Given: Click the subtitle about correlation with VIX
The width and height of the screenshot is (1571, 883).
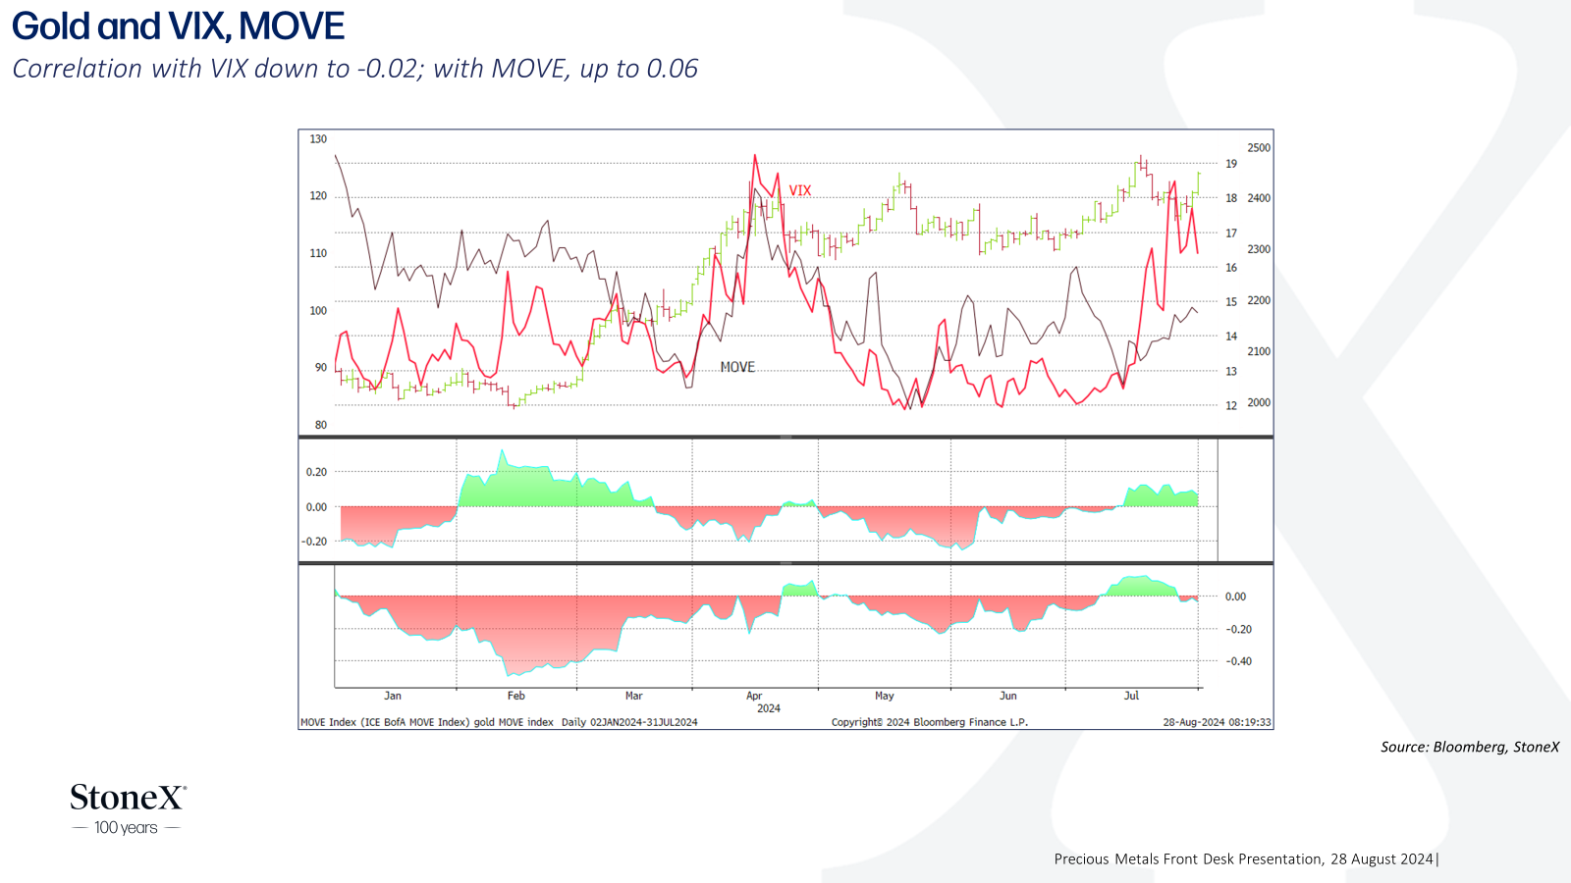Looking at the screenshot, I should (x=354, y=69).
